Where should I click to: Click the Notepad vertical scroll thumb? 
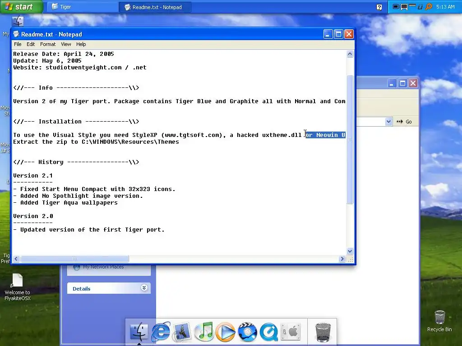pyautogui.click(x=350, y=139)
